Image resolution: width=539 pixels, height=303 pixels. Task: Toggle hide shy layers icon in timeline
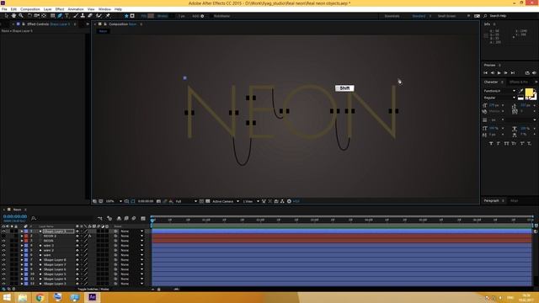119,218
